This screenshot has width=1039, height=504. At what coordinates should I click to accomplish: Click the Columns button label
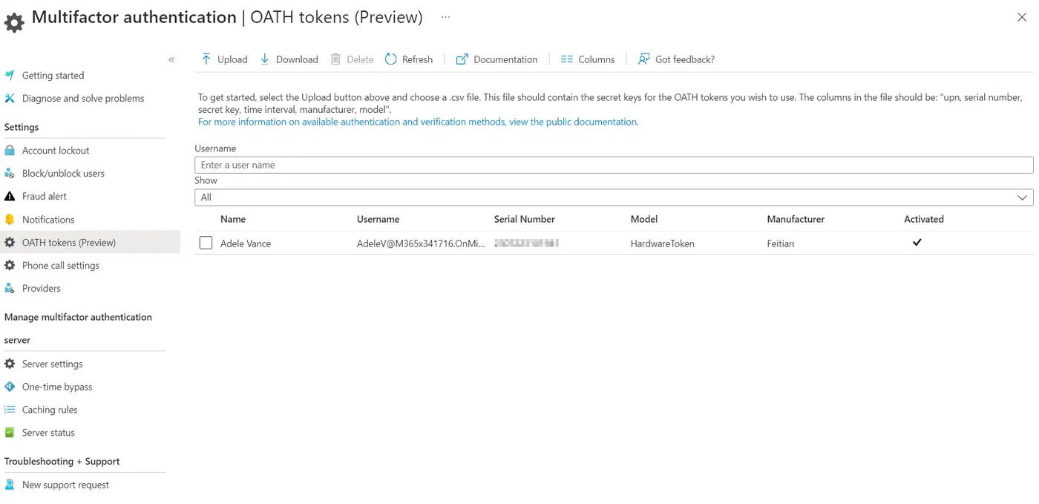point(597,59)
